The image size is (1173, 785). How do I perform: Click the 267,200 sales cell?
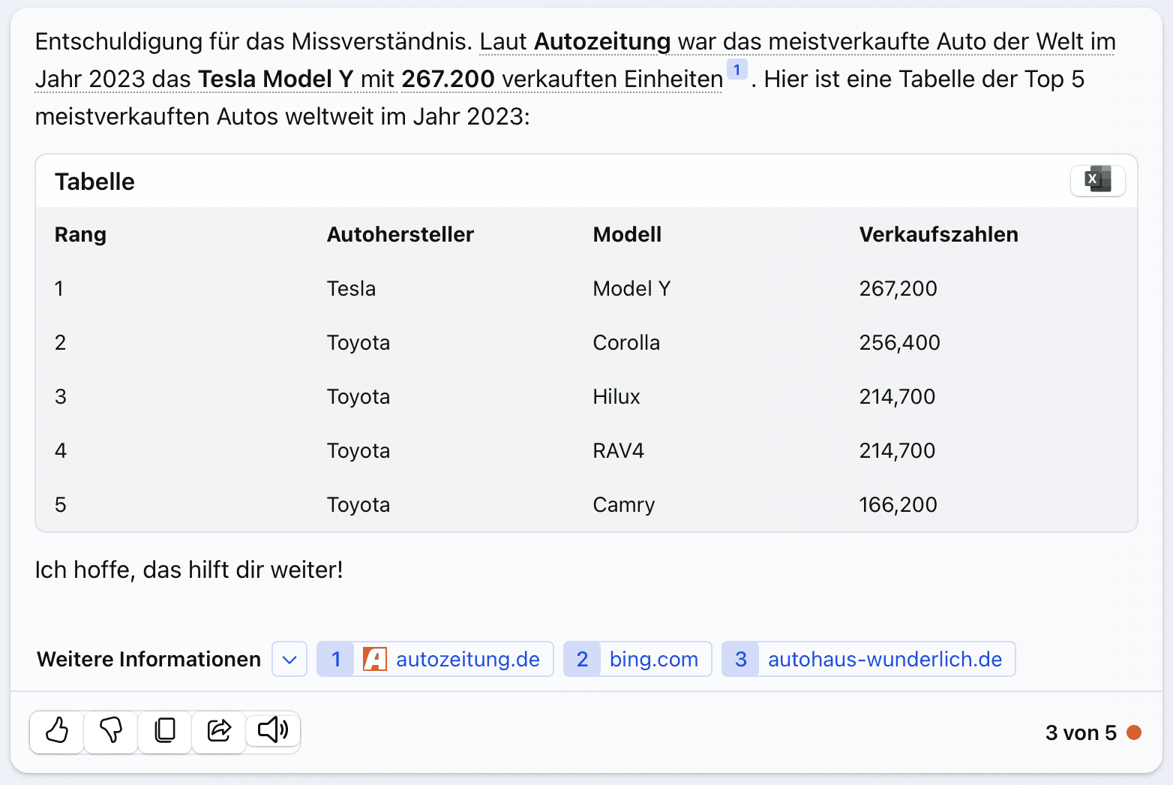pos(898,288)
